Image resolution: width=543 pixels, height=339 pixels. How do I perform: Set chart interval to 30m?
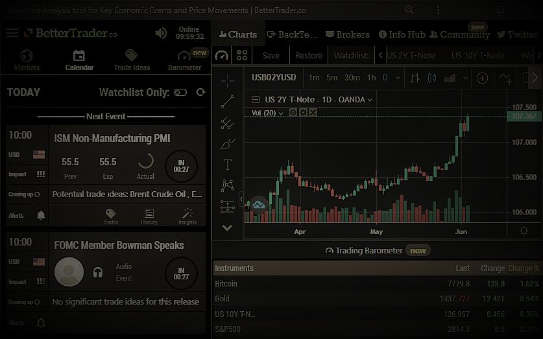[x=352, y=78]
